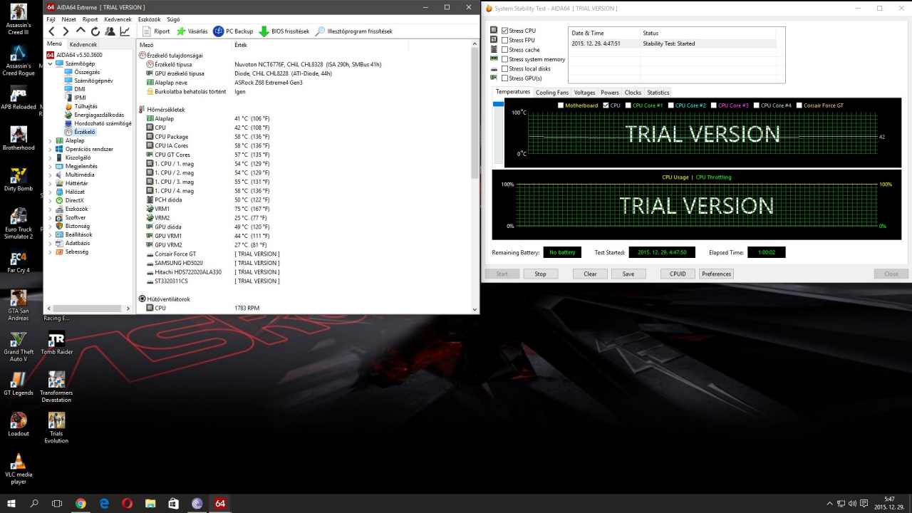Expand the Megjelenítés tree node
The image size is (912, 513).
pyautogui.click(x=50, y=166)
